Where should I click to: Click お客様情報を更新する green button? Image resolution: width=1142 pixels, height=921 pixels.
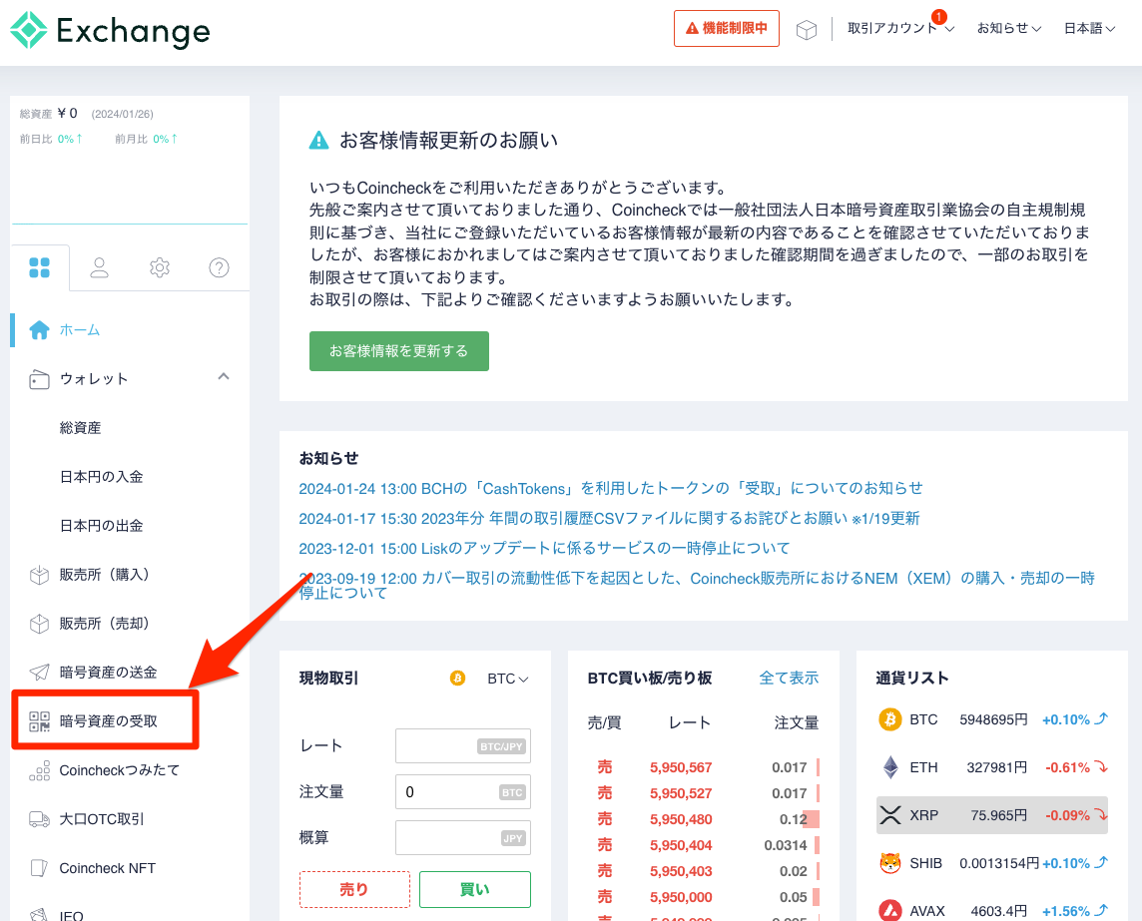399,351
